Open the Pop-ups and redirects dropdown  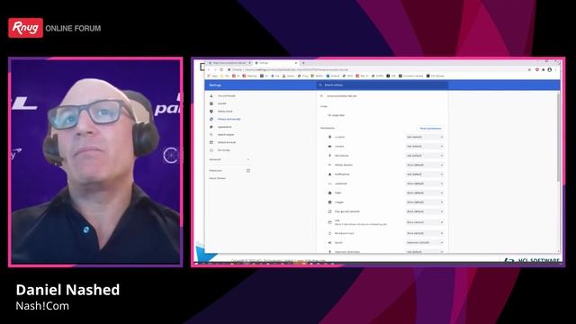coord(425,211)
